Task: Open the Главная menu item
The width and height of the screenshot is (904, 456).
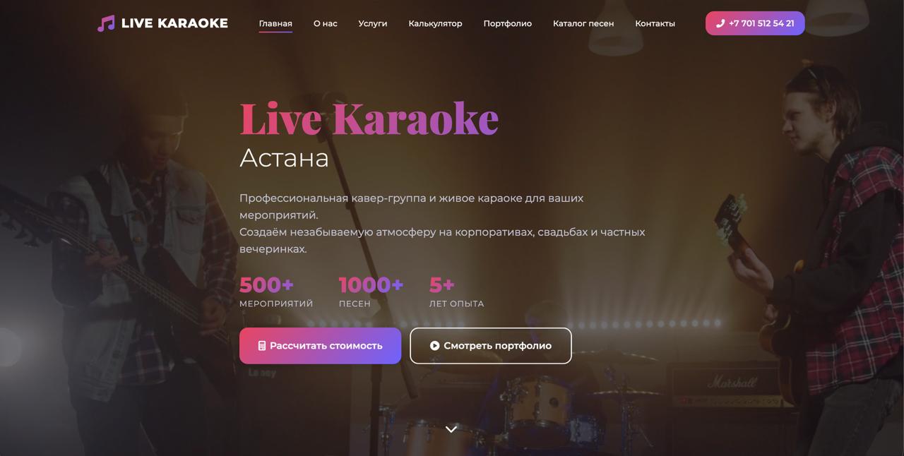Action: point(275,23)
